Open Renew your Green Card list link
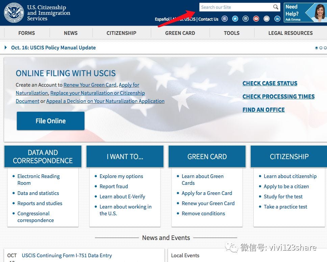This screenshot has width=327, height=262. [208, 203]
